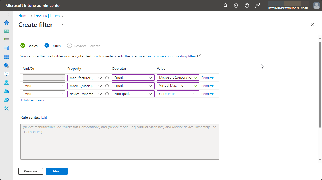This screenshot has width=322, height=180.
Task: Click the Help question mark icon
Action: 247,5
